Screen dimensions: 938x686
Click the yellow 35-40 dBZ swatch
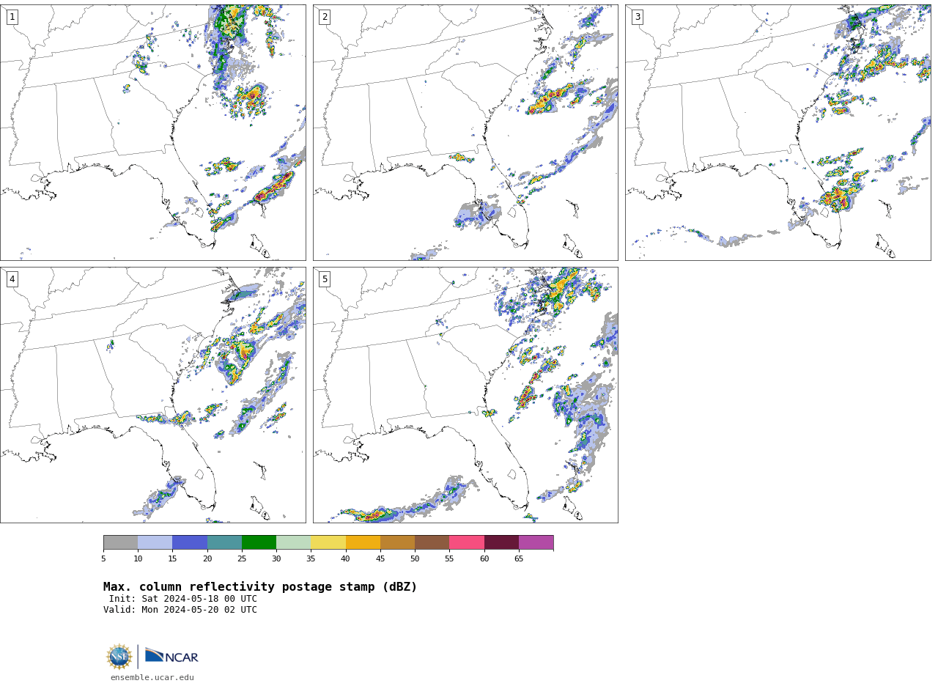click(328, 542)
